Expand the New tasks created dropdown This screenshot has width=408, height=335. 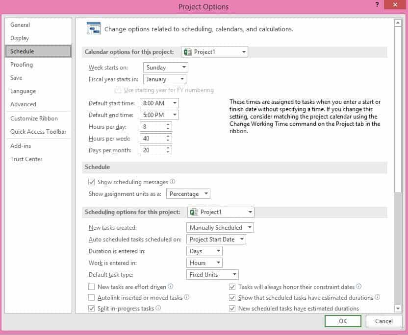pyautogui.click(x=220, y=228)
